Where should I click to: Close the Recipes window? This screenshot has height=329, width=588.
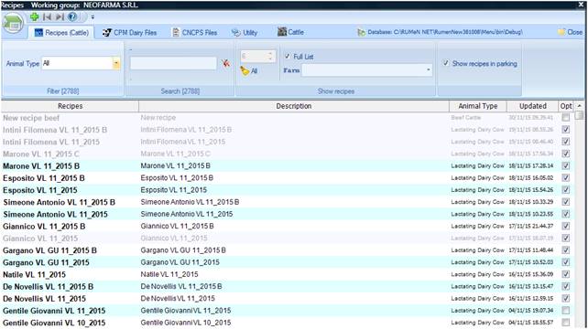[x=581, y=5]
